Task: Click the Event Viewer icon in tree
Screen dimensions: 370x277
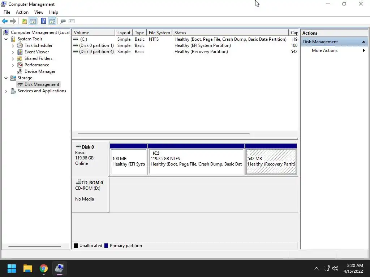Action: [x=20, y=52]
